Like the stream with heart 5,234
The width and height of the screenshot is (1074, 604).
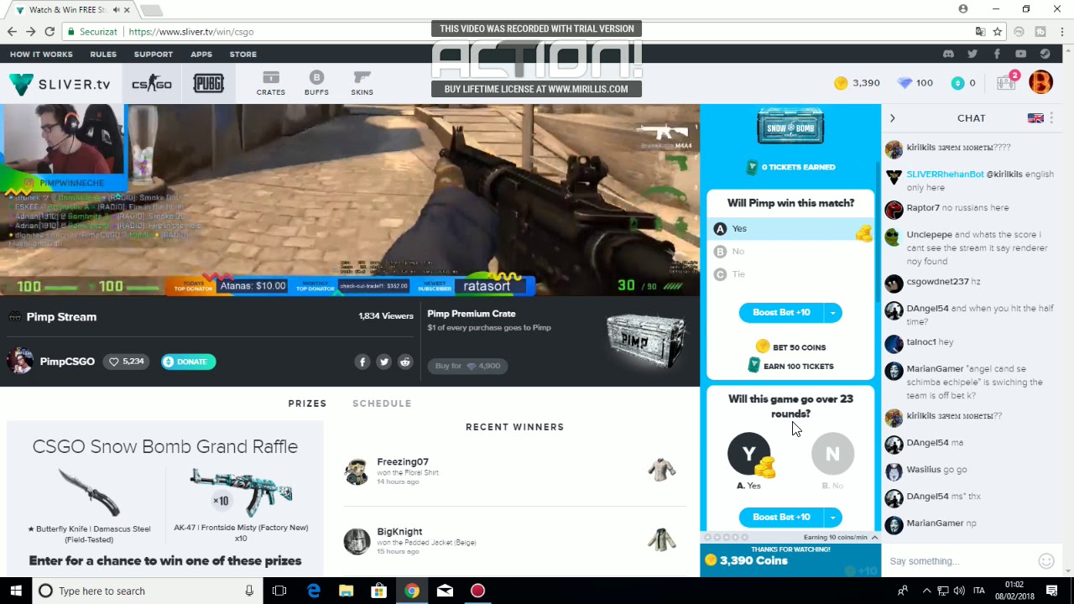pos(126,362)
